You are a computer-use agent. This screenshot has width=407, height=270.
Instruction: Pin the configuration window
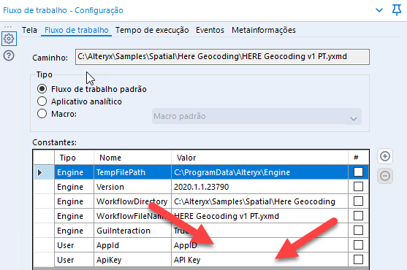396,10
